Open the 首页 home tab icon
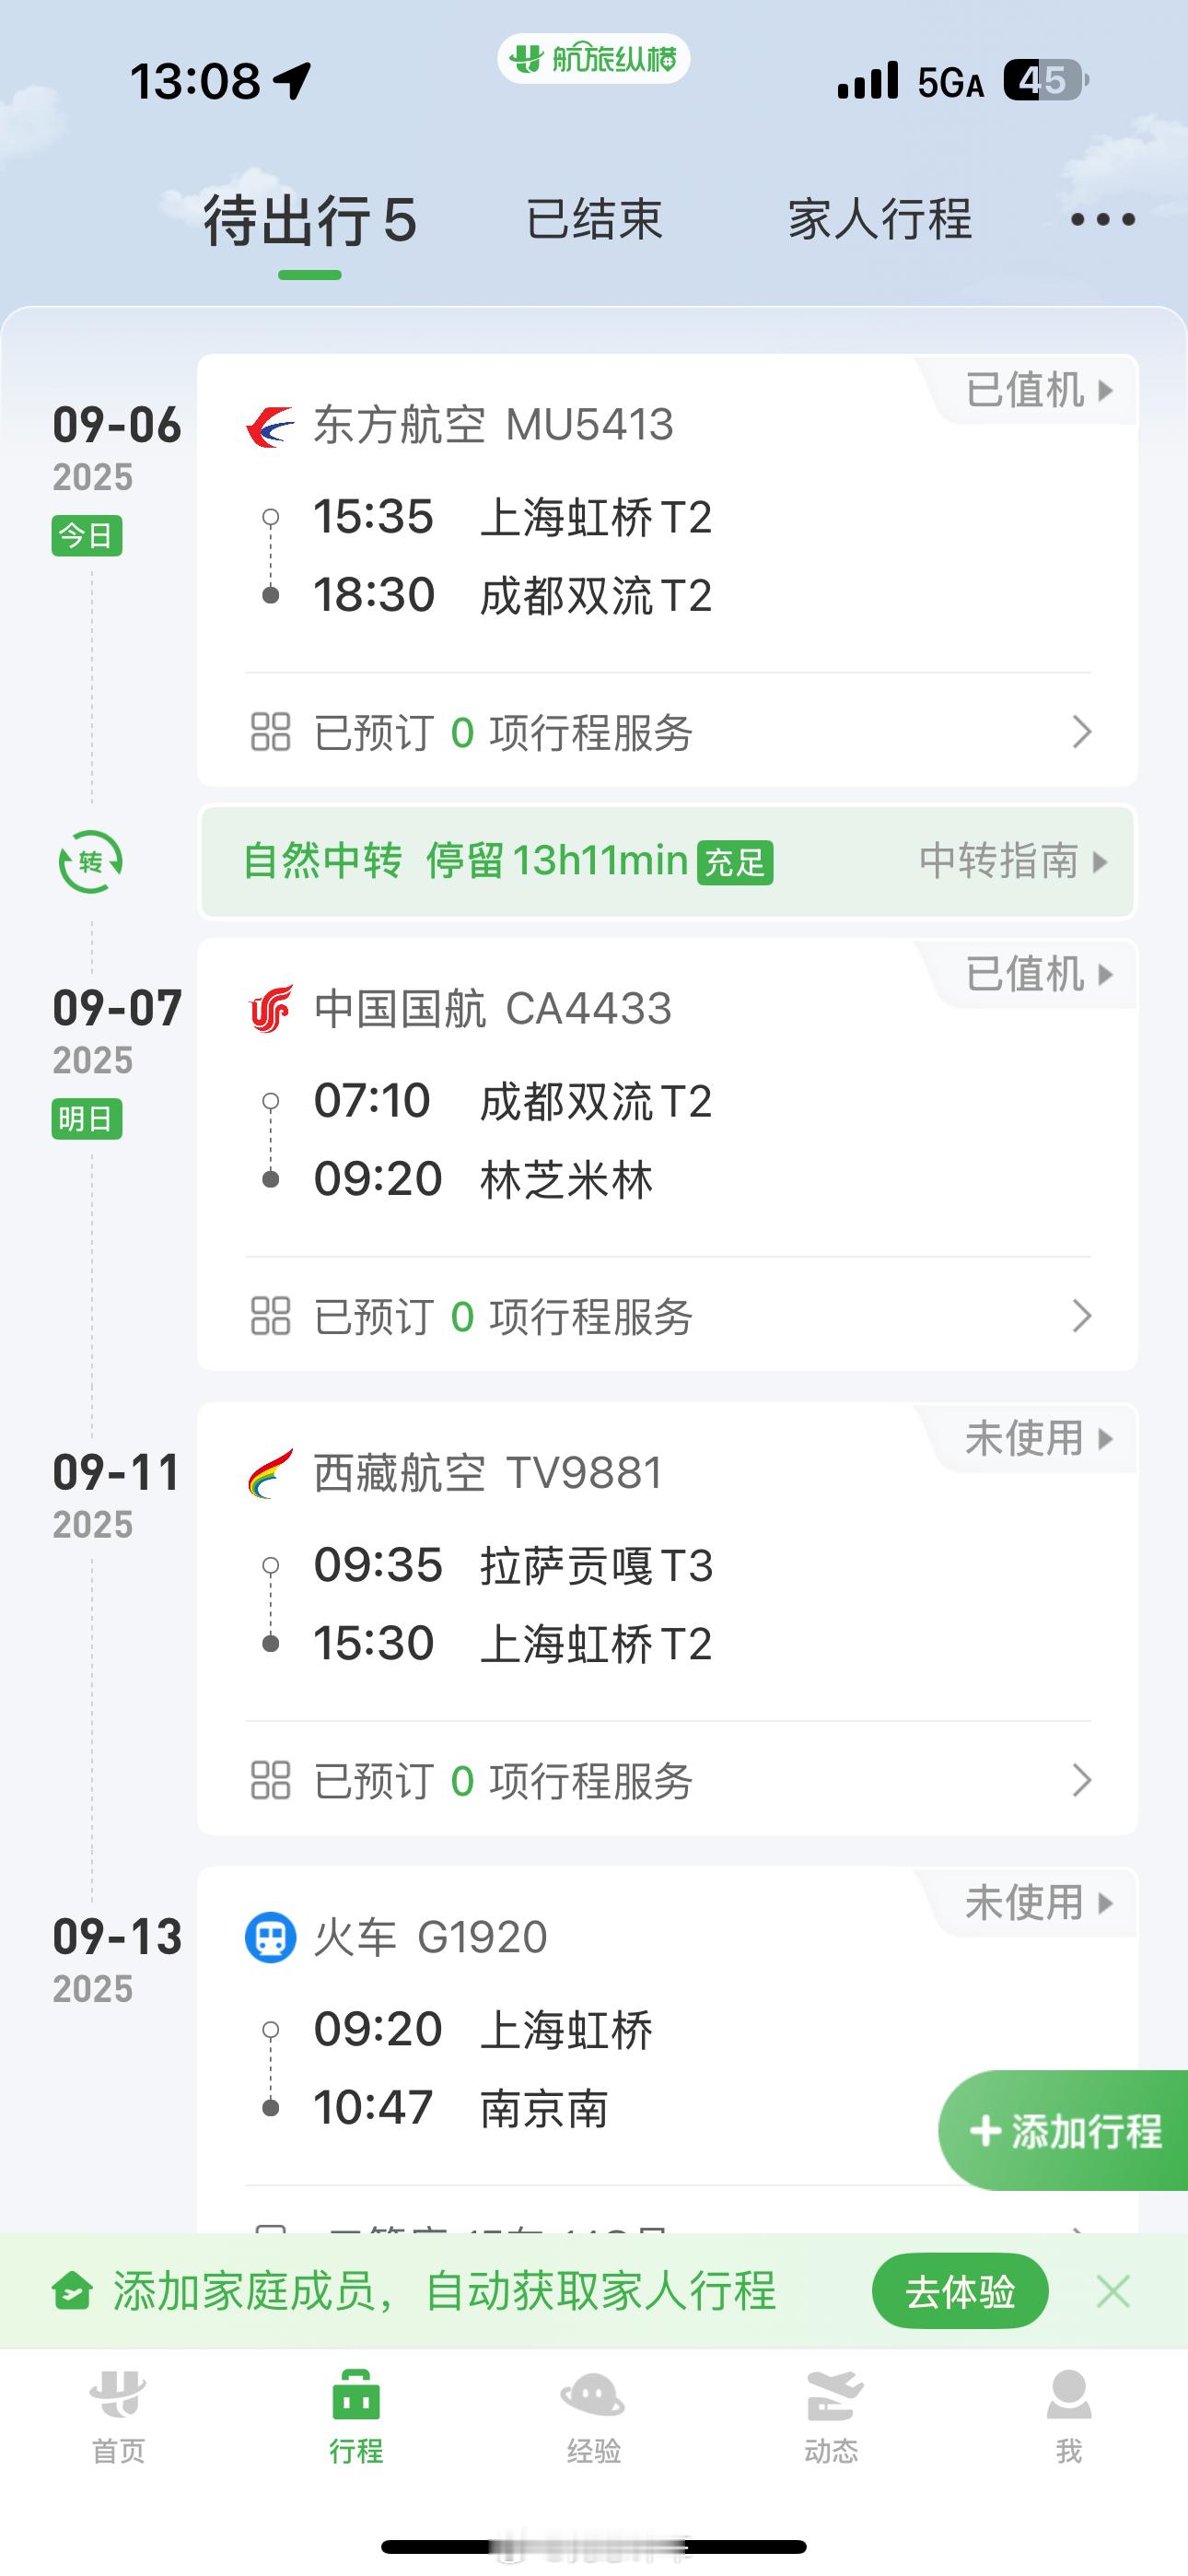1188x2576 pixels. 118,2395
